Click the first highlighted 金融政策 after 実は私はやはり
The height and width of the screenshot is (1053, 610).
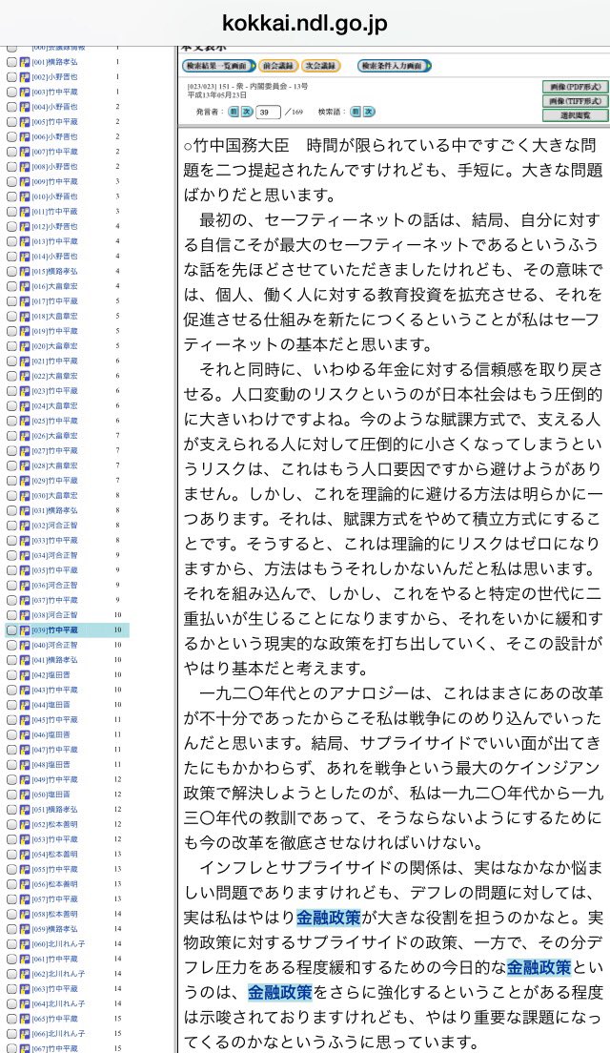coord(329,918)
